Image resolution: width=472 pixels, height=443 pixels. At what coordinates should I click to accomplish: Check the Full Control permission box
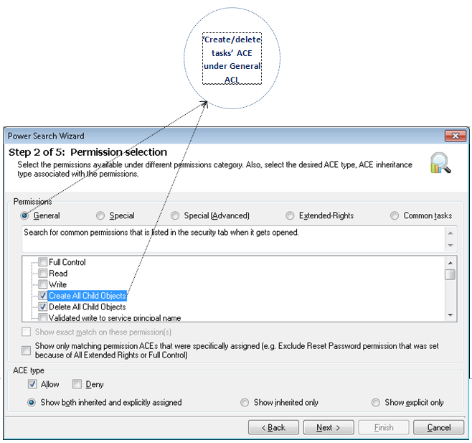click(43, 262)
